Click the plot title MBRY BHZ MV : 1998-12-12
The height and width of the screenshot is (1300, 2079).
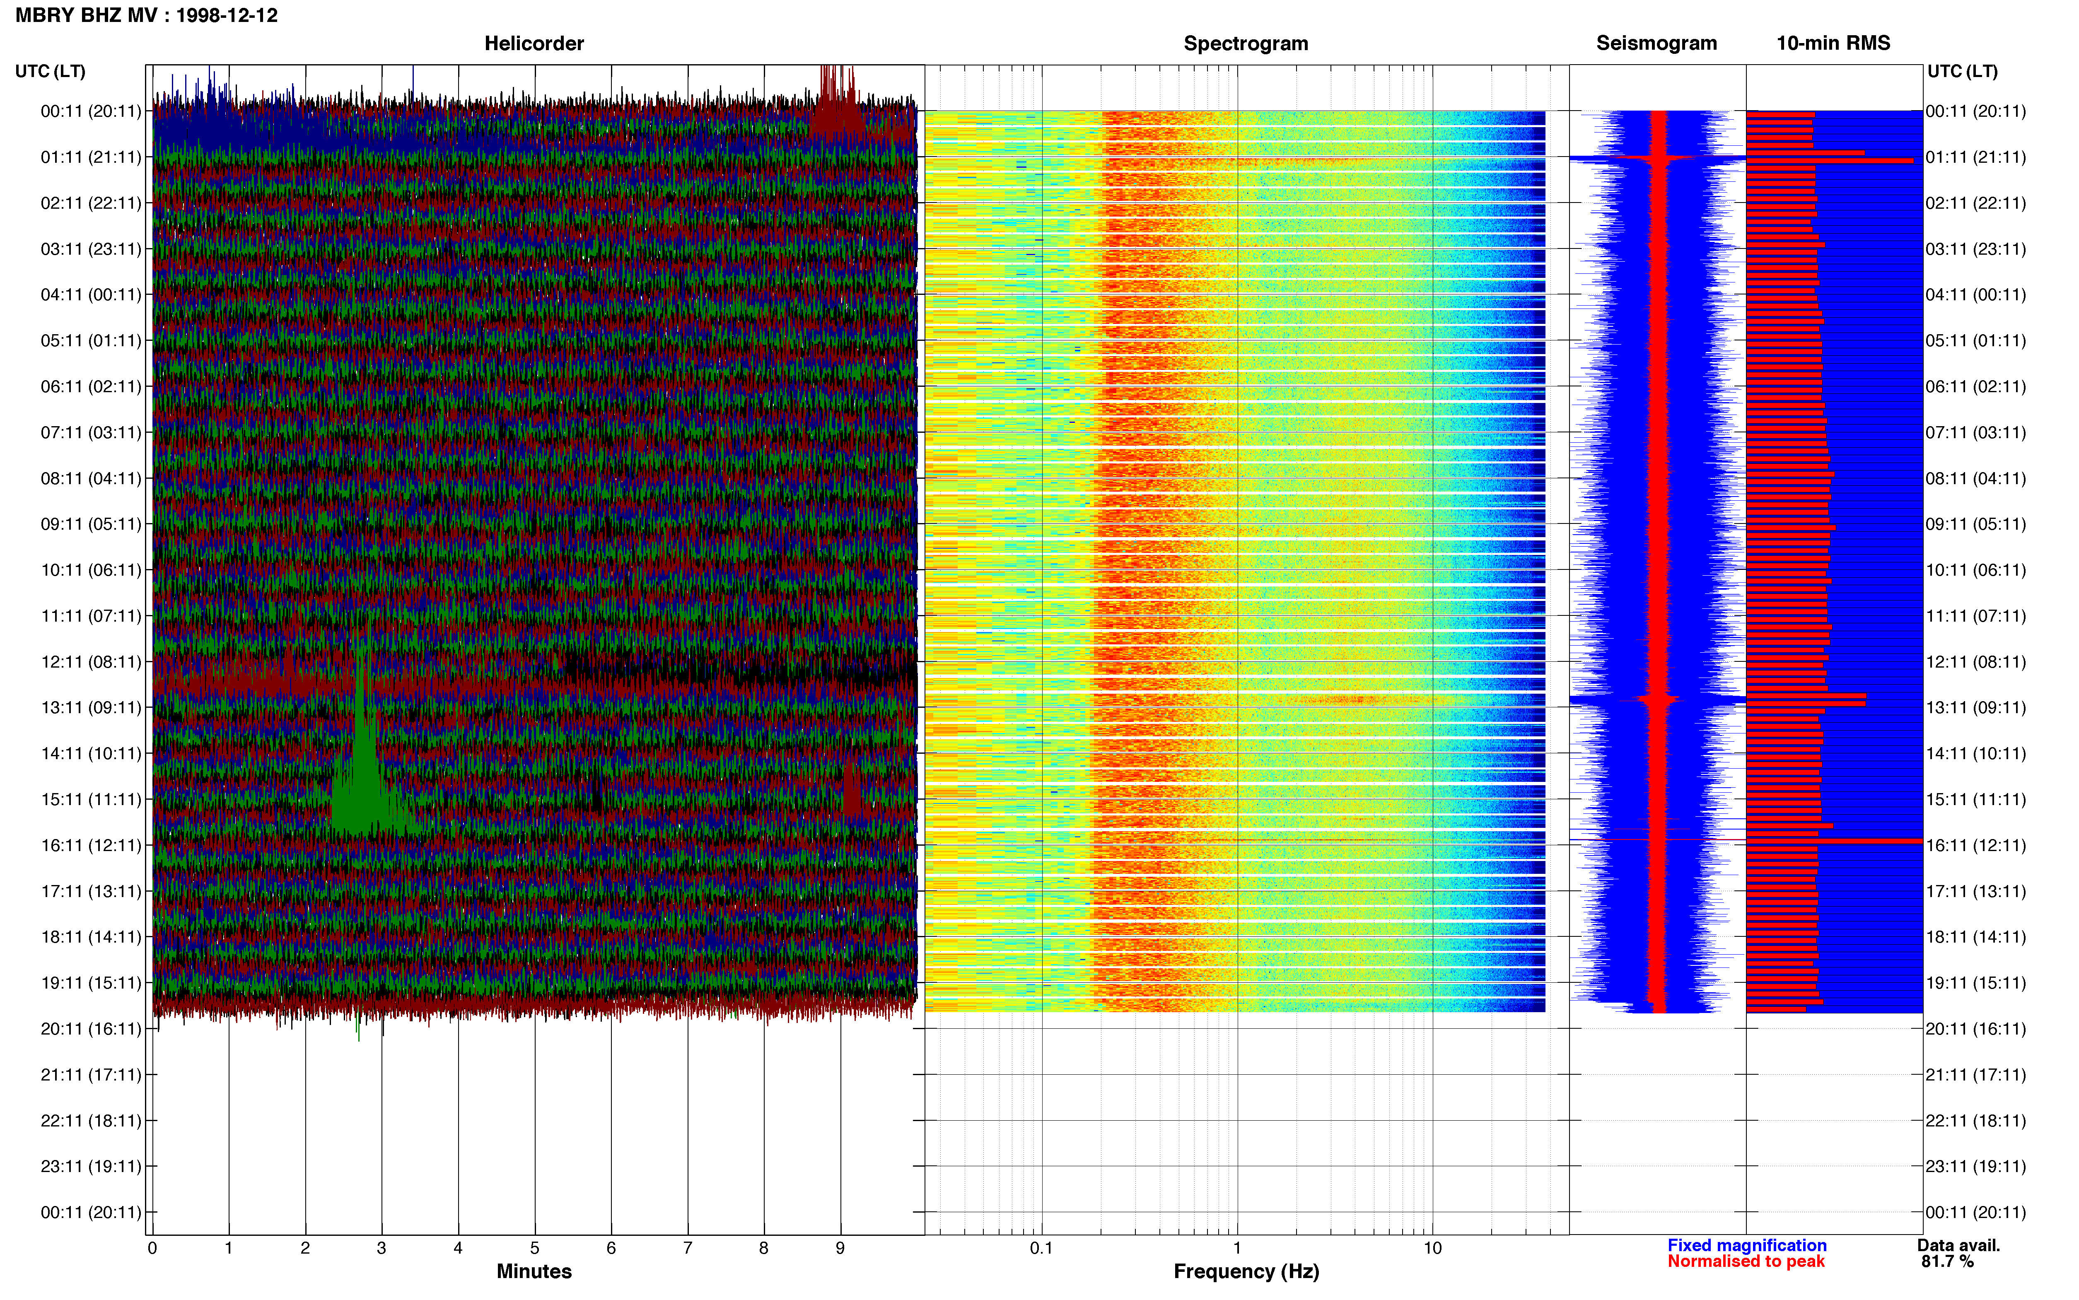(146, 15)
